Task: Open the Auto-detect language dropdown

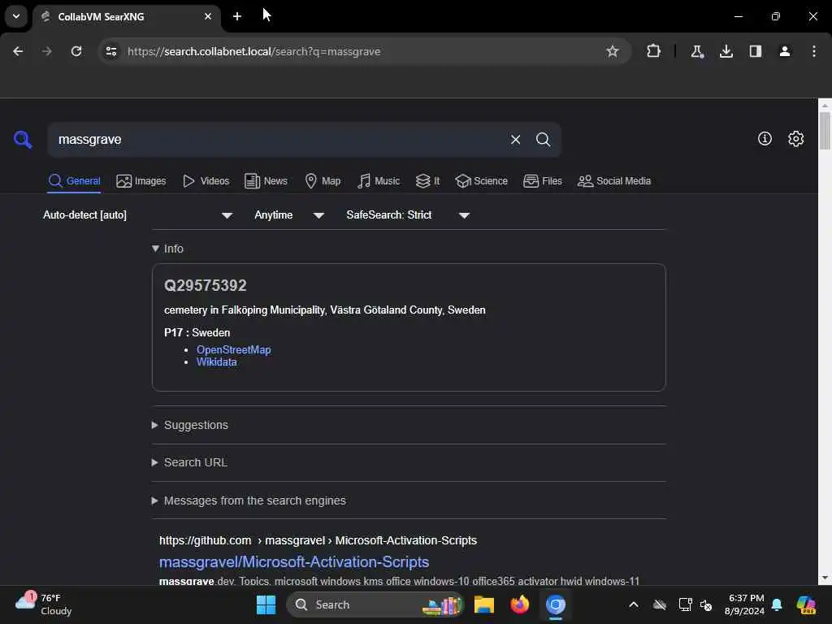Action: [x=138, y=214]
